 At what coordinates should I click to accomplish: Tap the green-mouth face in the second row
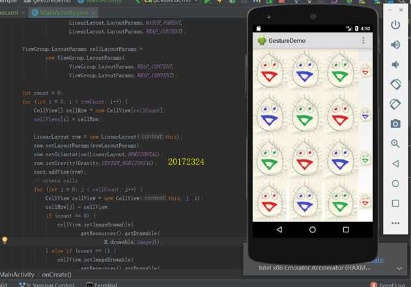point(305,114)
